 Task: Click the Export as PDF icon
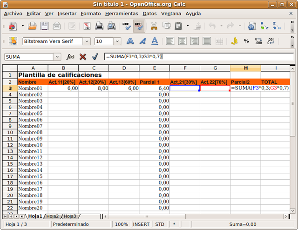86,26
